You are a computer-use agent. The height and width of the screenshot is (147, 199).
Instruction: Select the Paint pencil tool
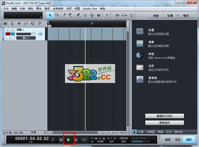click(78, 15)
